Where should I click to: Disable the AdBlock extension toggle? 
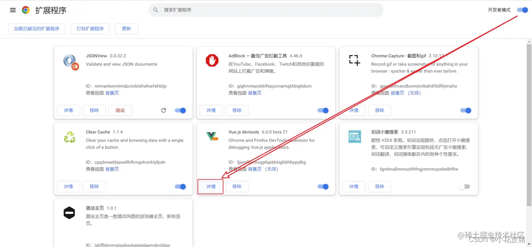point(323,110)
